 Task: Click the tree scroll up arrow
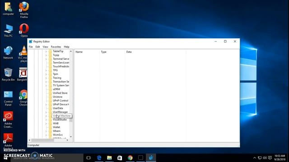[71, 51]
